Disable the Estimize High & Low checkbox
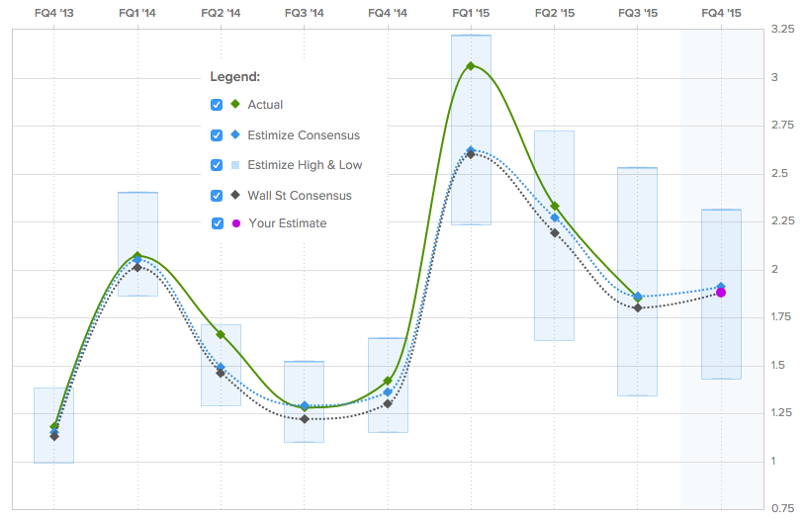The width and height of the screenshot is (805, 521). pyautogui.click(x=217, y=165)
